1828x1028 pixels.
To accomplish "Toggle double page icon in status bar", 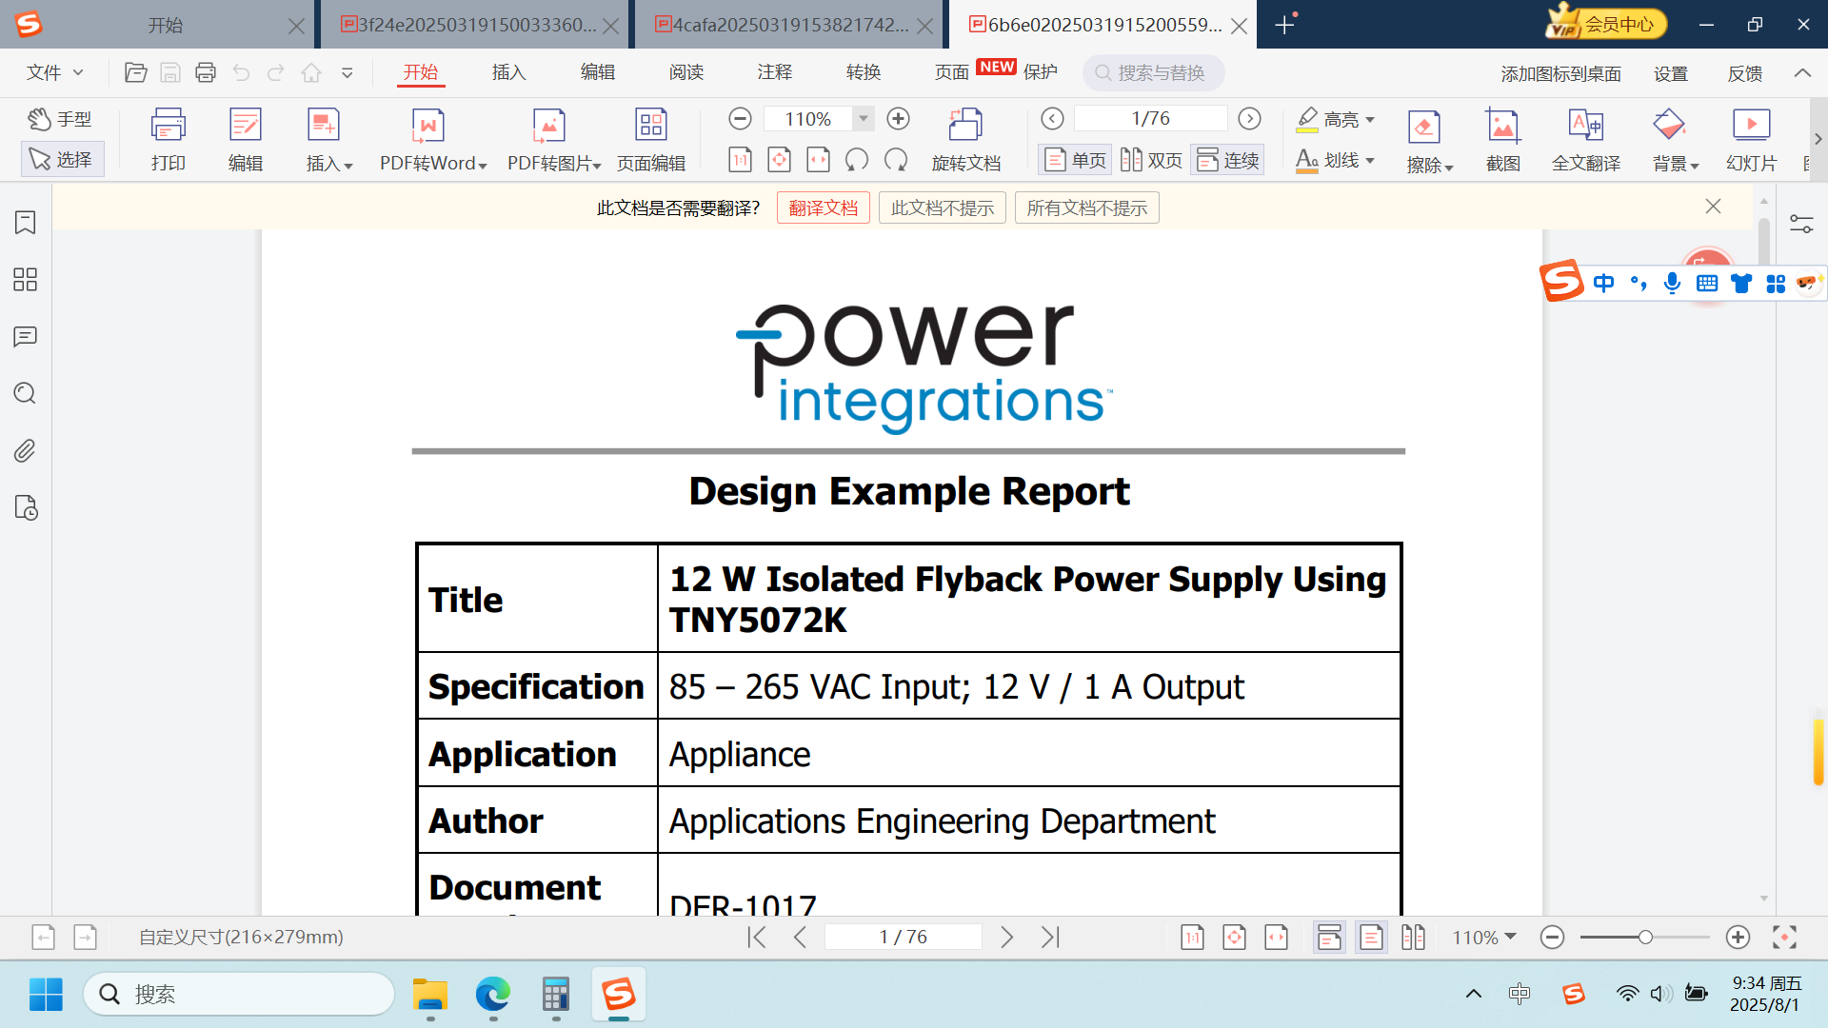I will pyautogui.click(x=1413, y=938).
